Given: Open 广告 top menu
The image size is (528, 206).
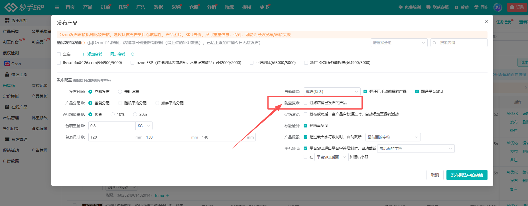Looking at the screenshot, I should point(141,7).
